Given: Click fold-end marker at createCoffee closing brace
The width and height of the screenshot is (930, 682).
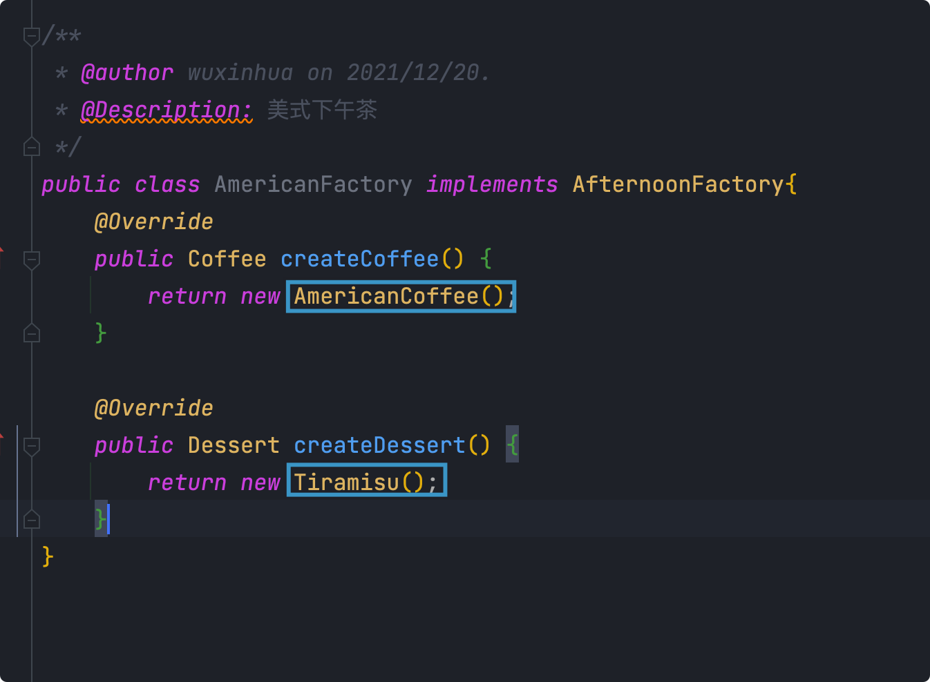Looking at the screenshot, I should (x=32, y=333).
